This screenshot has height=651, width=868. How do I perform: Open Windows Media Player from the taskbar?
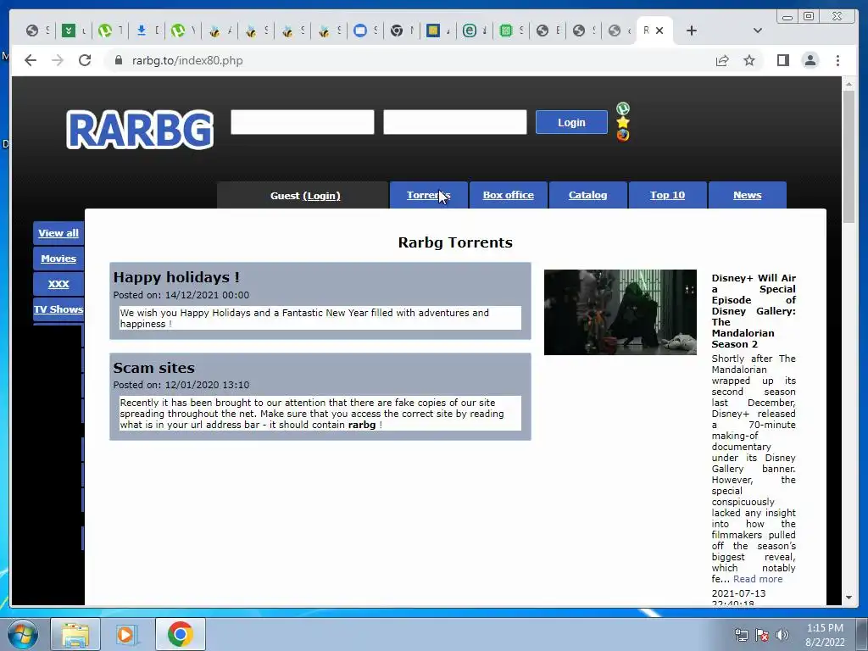[x=125, y=634]
